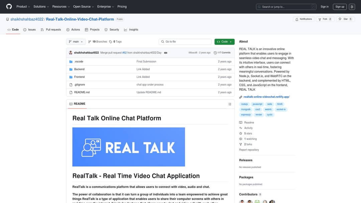The width and height of the screenshot is (361, 203).
Task: Open the Real-Talk-Online-Video-Chat-Platform repository link
Action: tap(80, 19)
